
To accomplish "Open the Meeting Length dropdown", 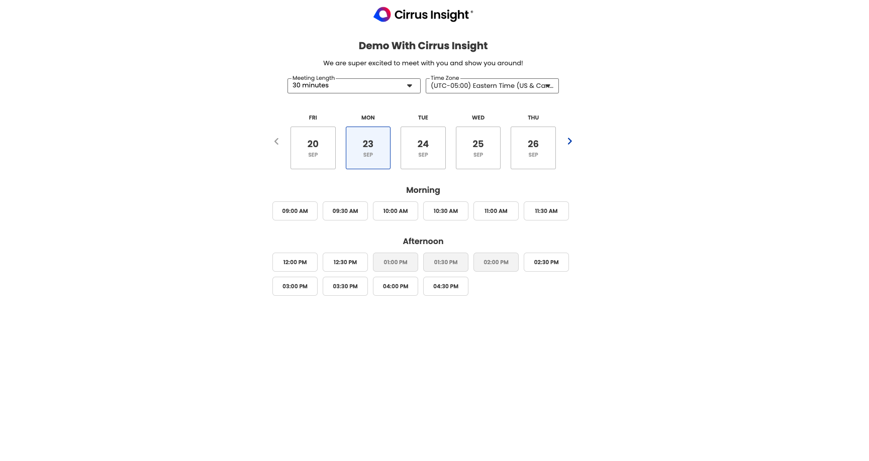I will click(354, 86).
